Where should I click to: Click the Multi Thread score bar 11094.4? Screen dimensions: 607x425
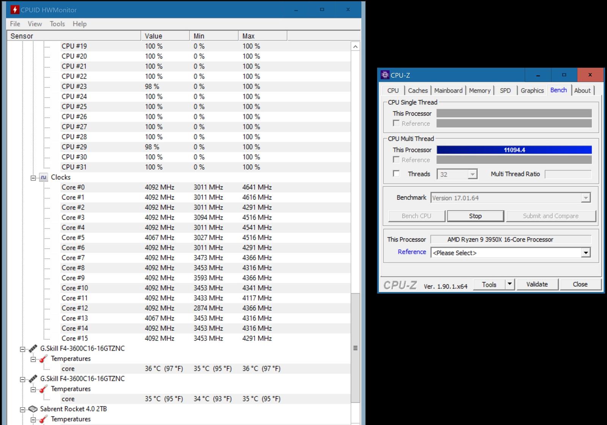click(x=514, y=150)
